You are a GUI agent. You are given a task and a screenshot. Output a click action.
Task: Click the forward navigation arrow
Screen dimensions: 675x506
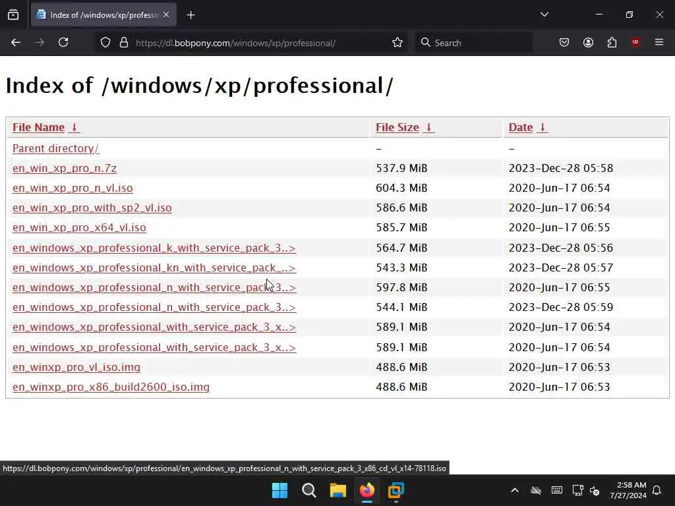40,42
